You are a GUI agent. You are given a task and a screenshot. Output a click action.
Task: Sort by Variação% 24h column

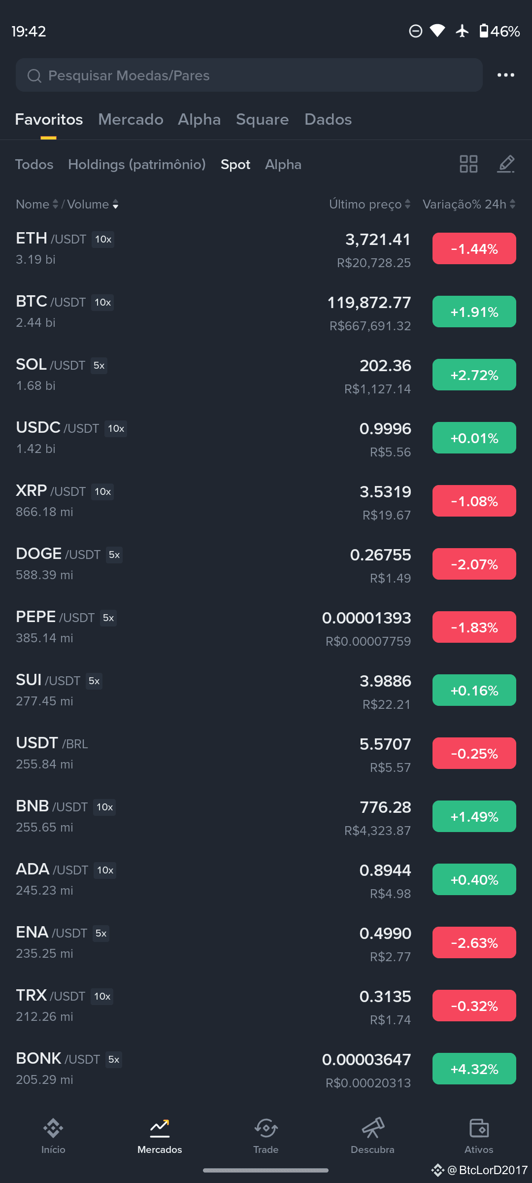click(469, 204)
